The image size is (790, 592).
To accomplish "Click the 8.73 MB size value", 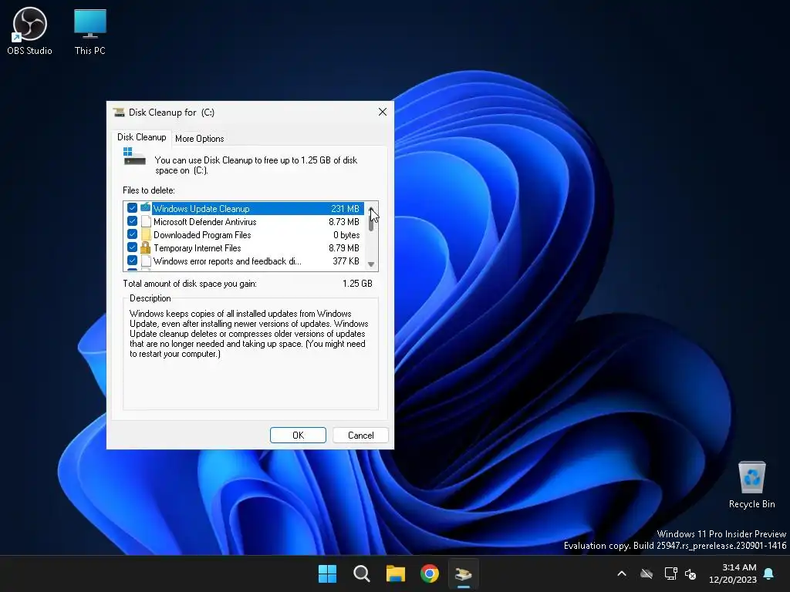I will [344, 221].
